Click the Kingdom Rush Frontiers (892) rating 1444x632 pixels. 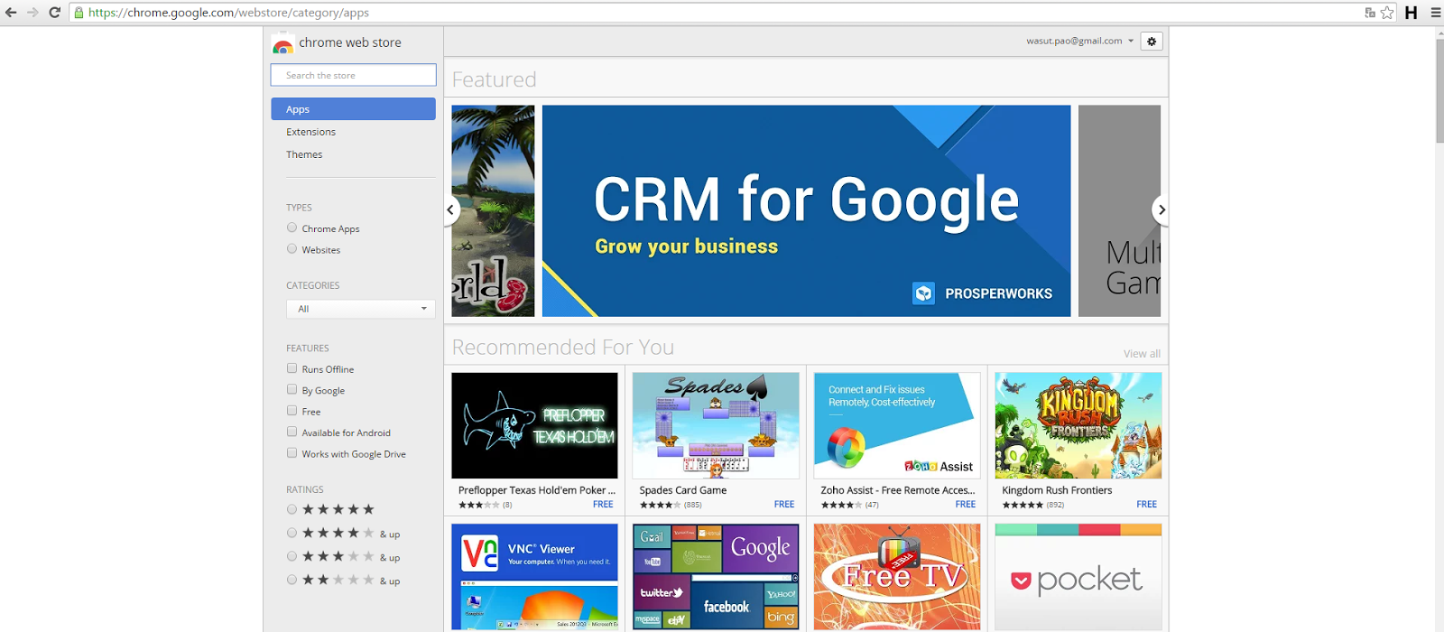1033,505
